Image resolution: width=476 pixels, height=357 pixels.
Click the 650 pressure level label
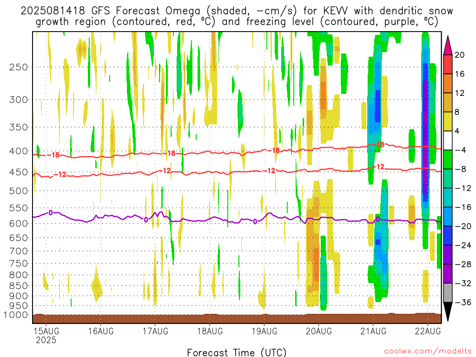tap(19, 238)
